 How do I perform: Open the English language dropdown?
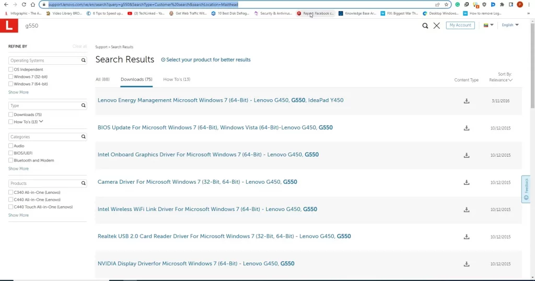pos(510,25)
